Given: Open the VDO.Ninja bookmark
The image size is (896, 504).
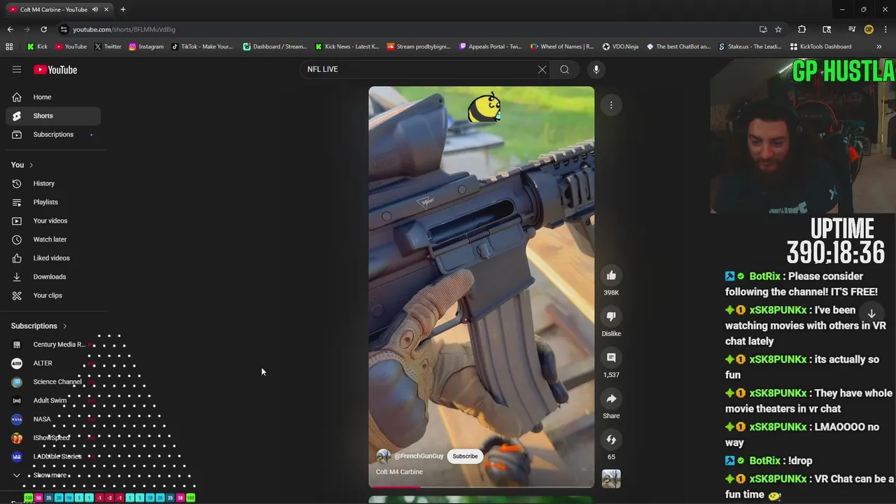Looking at the screenshot, I should point(619,47).
